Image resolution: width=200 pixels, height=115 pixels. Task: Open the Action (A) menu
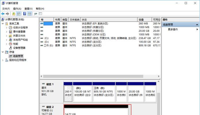click(x=17, y=9)
